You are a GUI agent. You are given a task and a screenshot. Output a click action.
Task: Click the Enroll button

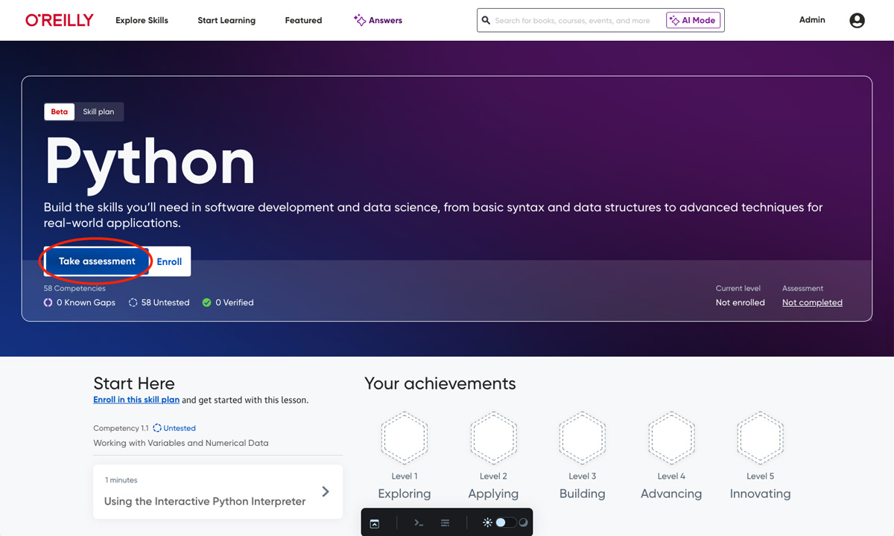click(x=169, y=261)
